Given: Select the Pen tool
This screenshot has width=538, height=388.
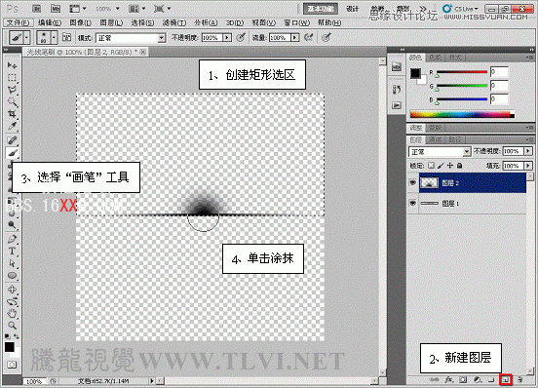Looking at the screenshot, I should (12, 239).
